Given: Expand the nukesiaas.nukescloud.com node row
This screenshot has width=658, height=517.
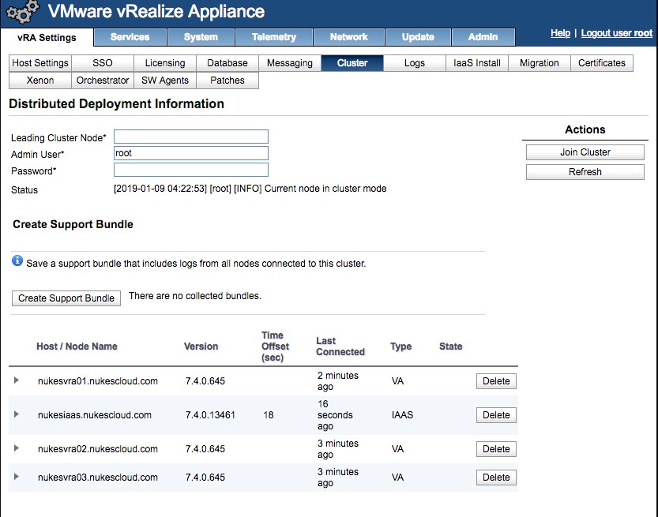Looking at the screenshot, I should point(17,414).
